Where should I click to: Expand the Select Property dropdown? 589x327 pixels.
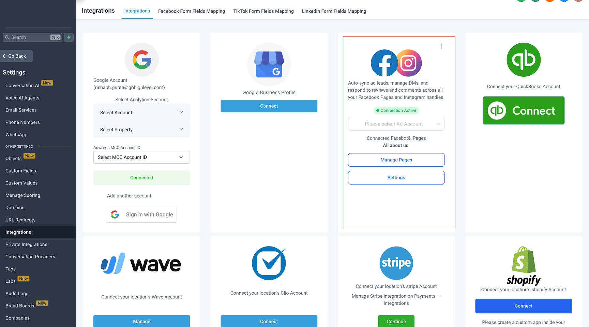142,129
